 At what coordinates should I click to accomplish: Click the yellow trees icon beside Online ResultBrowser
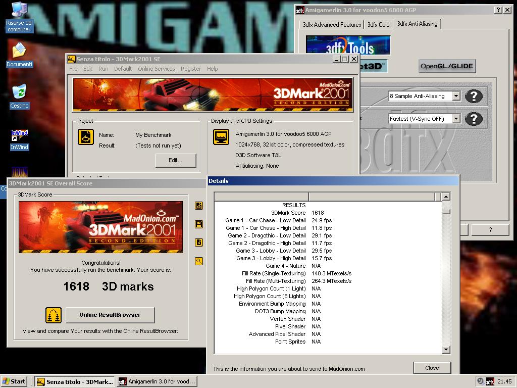[54, 315]
